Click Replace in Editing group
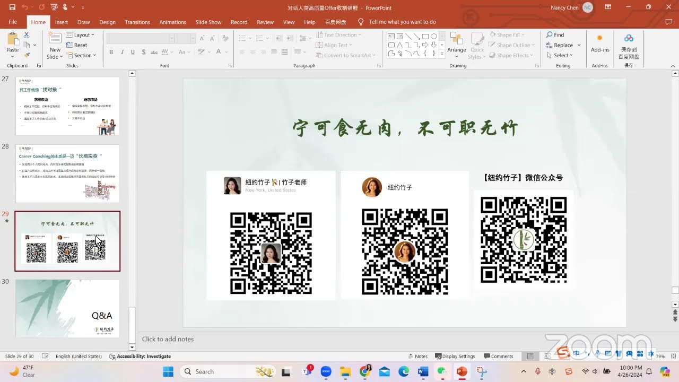The height and width of the screenshot is (382, 679). pyautogui.click(x=563, y=45)
